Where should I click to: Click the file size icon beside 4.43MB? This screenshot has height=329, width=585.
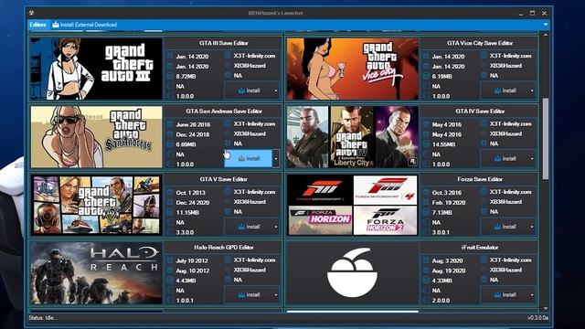click(170, 281)
